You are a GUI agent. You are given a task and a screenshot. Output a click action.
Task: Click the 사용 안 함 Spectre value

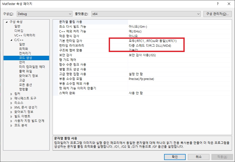tap(136, 93)
